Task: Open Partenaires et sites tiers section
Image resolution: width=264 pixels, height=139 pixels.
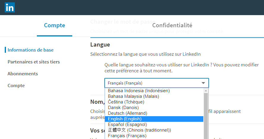Action: click(34, 62)
